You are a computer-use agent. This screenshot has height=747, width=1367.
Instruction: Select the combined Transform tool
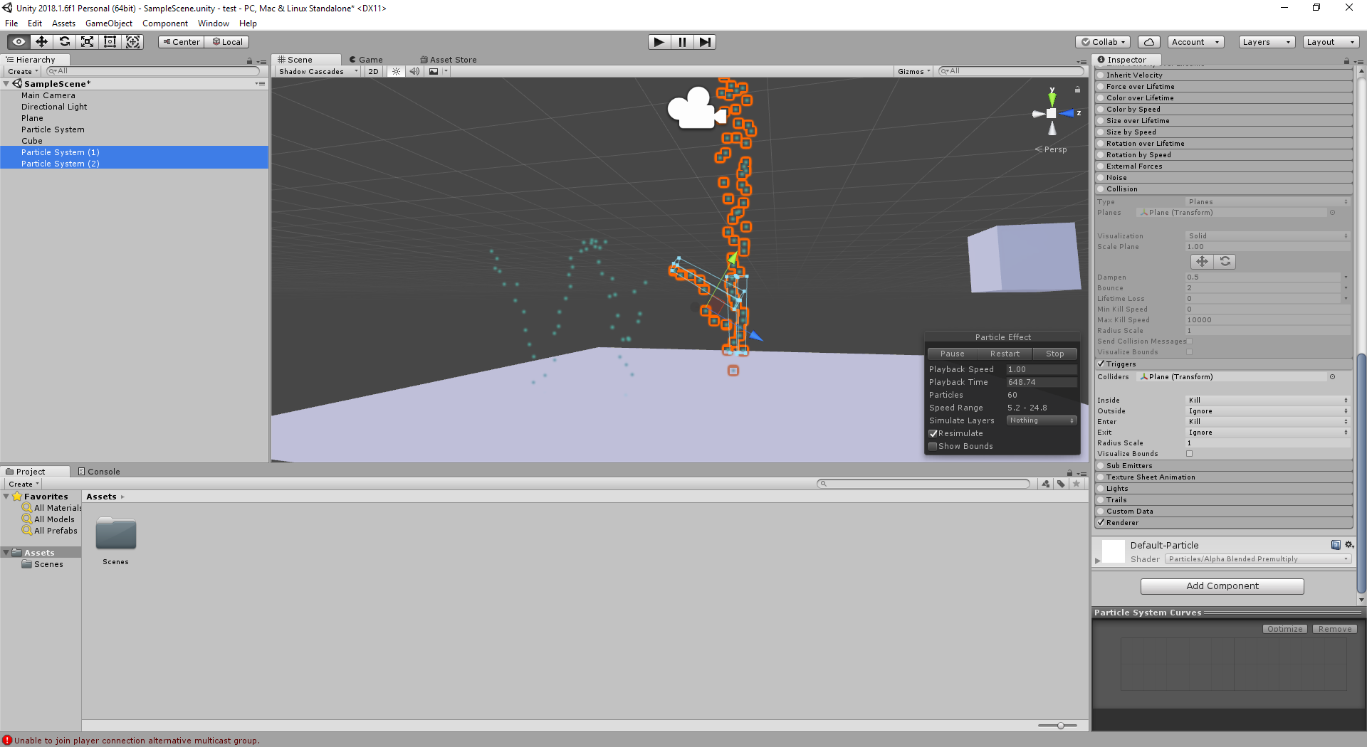[132, 42]
